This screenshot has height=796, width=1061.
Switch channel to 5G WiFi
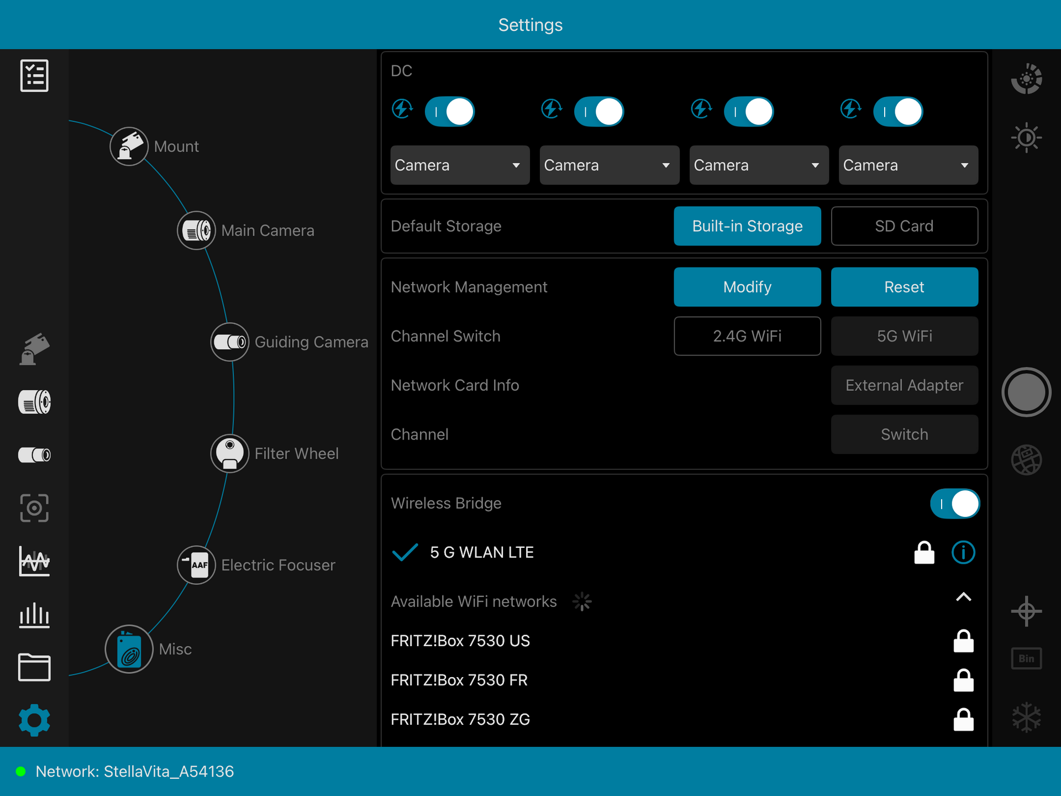pyautogui.click(x=904, y=336)
